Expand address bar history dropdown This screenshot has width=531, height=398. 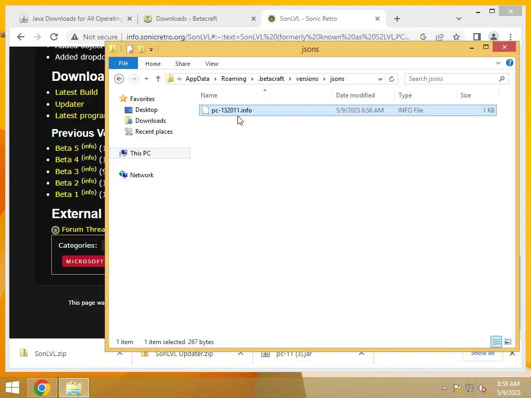[x=380, y=79]
